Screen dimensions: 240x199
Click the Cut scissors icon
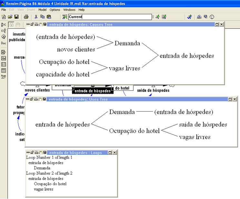pos(36,17)
